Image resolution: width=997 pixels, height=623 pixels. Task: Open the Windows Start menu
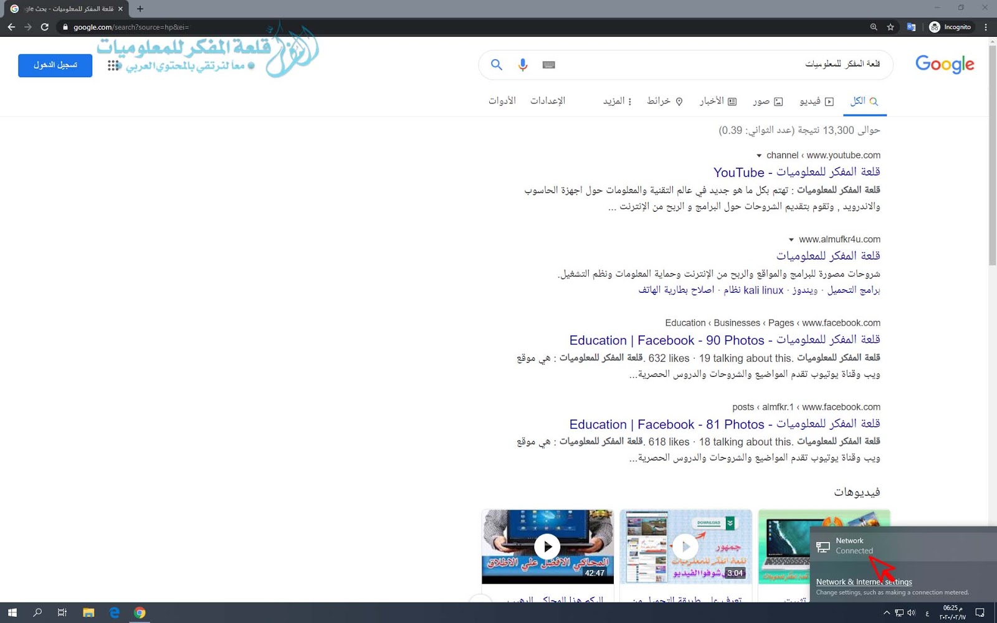12,612
